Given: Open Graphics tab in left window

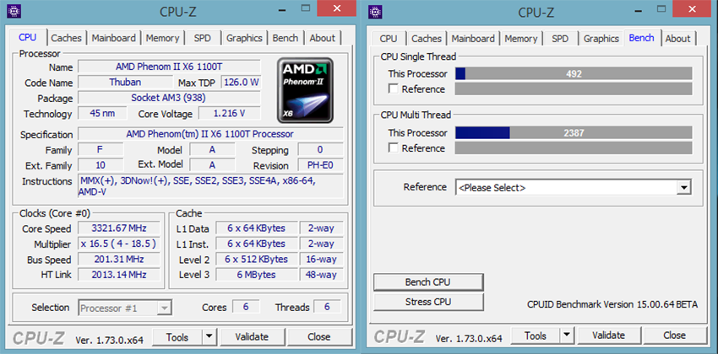Looking at the screenshot, I should pyautogui.click(x=244, y=38).
